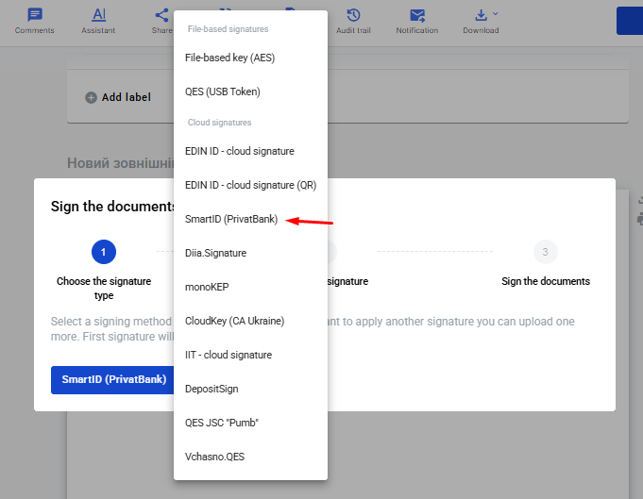Select EDIN ID - cloud signature (QR)

click(x=250, y=185)
